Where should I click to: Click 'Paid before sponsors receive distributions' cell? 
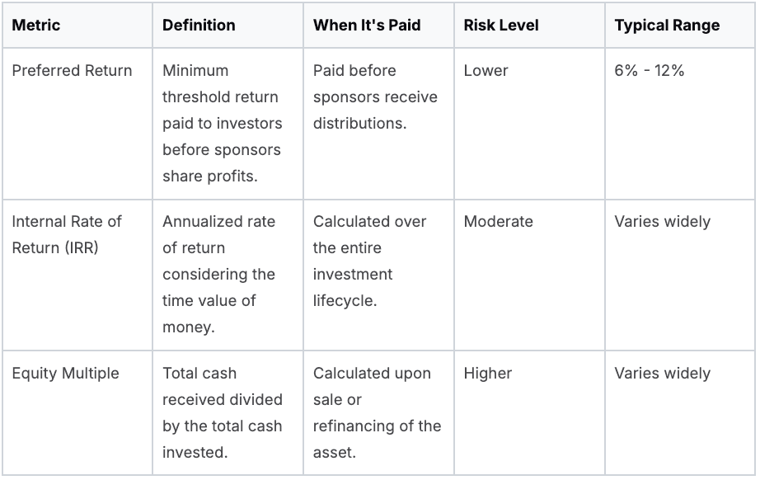375,96
